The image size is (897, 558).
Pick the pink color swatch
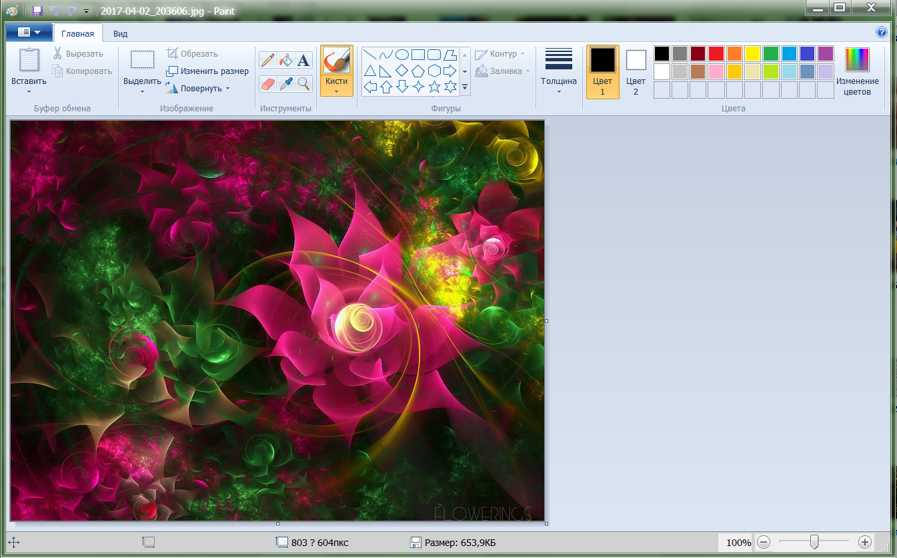click(716, 71)
